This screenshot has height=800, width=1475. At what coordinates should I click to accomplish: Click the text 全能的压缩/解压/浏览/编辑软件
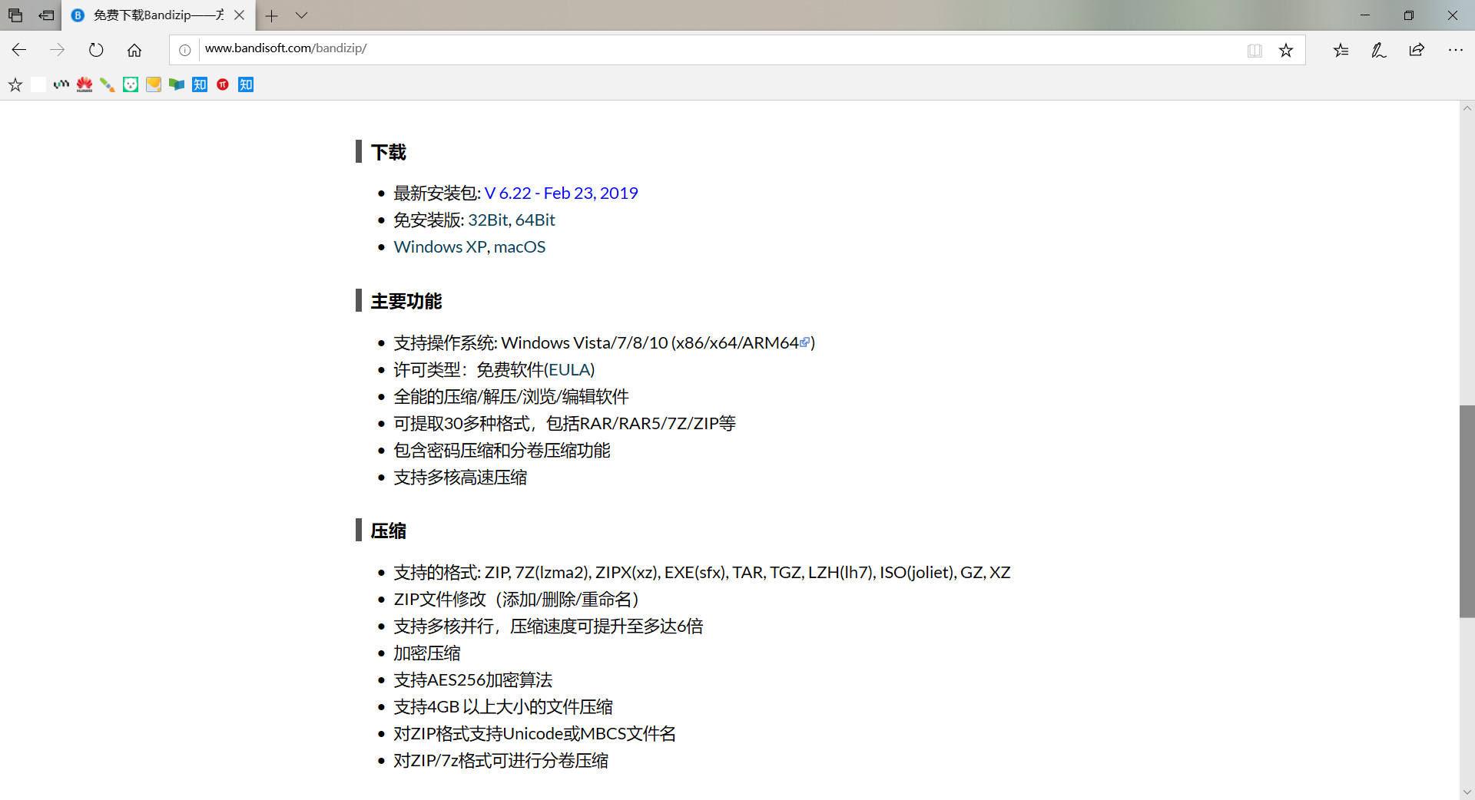click(x=512, y=397)
